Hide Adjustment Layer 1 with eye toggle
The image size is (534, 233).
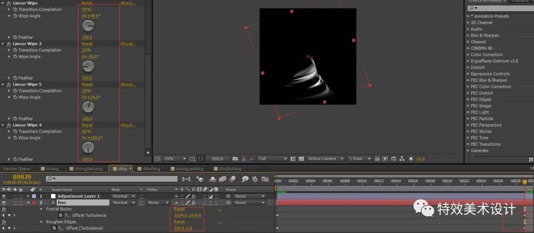(4, 196)
